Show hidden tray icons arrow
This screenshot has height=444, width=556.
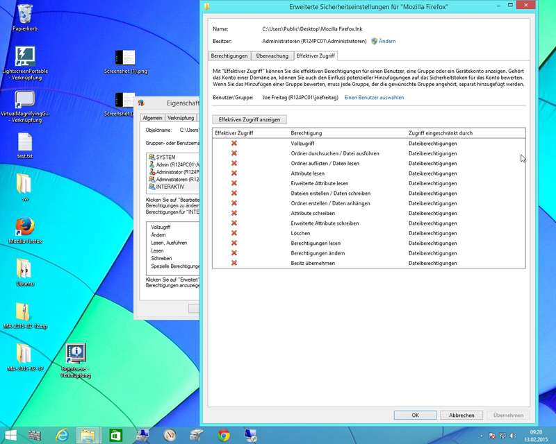tap(481, 435)
